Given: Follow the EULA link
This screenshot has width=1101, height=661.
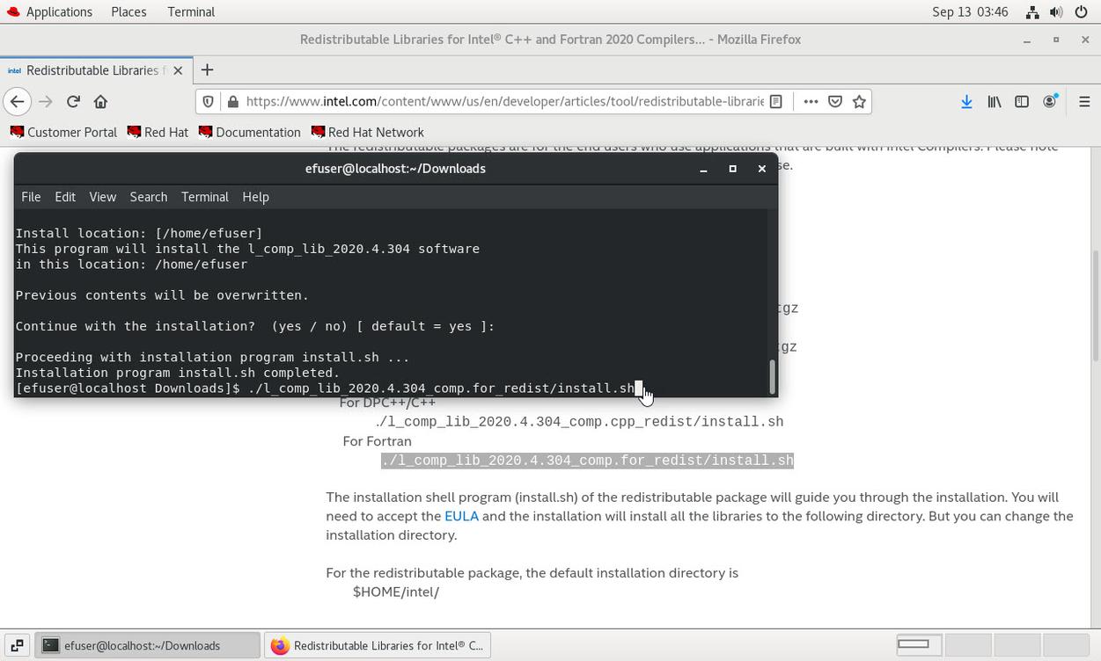Looking at the screenshot, I should pyautogui.click(x=461, y=516).
